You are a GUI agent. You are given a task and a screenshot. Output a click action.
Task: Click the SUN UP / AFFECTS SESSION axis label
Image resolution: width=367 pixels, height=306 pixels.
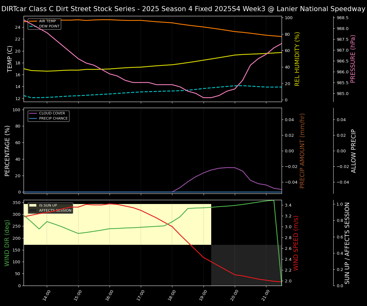347,243
